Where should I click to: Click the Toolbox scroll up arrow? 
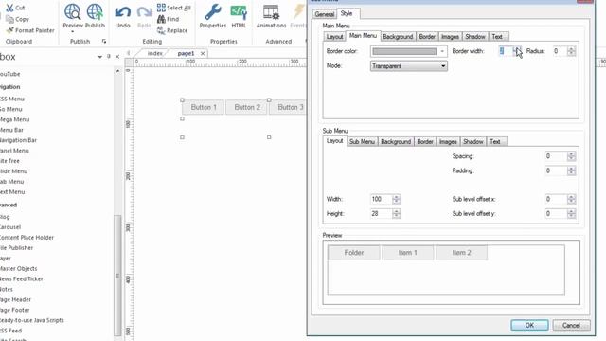coord(117,71)
